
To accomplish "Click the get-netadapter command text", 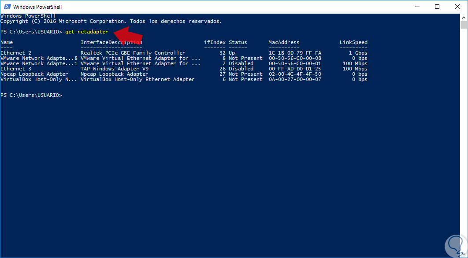I will (86, 32).
